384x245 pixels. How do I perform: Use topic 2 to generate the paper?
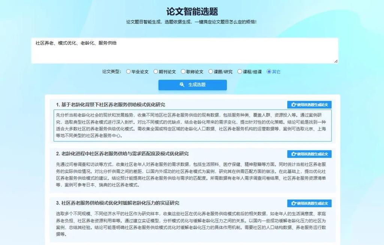pos(309,154)
